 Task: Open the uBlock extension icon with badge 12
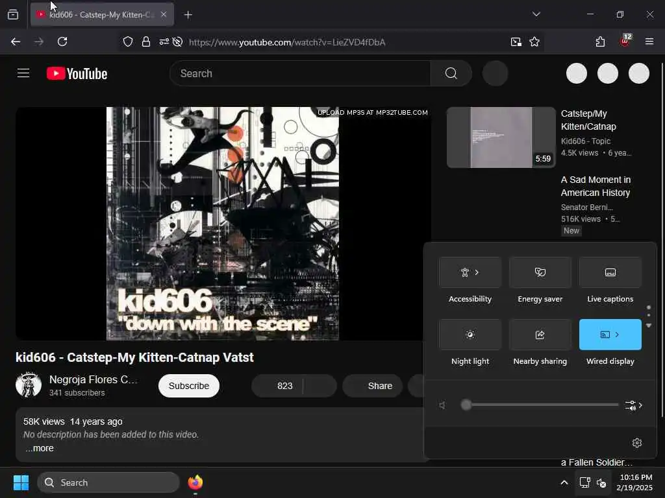[x=625, y=41]
